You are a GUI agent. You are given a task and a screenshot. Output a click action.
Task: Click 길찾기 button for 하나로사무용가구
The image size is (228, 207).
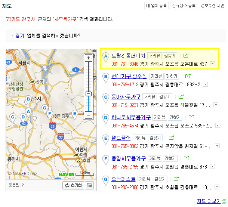pyautogui.click(x=175, y=117)
